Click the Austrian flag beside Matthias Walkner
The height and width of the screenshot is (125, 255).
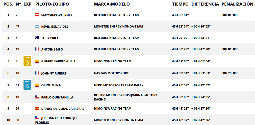pyautogui.click(x=37, y=15)
